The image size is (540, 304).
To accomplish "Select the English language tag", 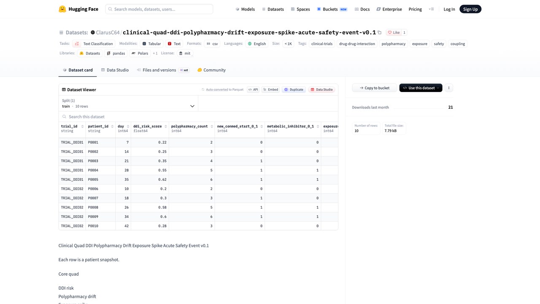I will click(257, 43).
